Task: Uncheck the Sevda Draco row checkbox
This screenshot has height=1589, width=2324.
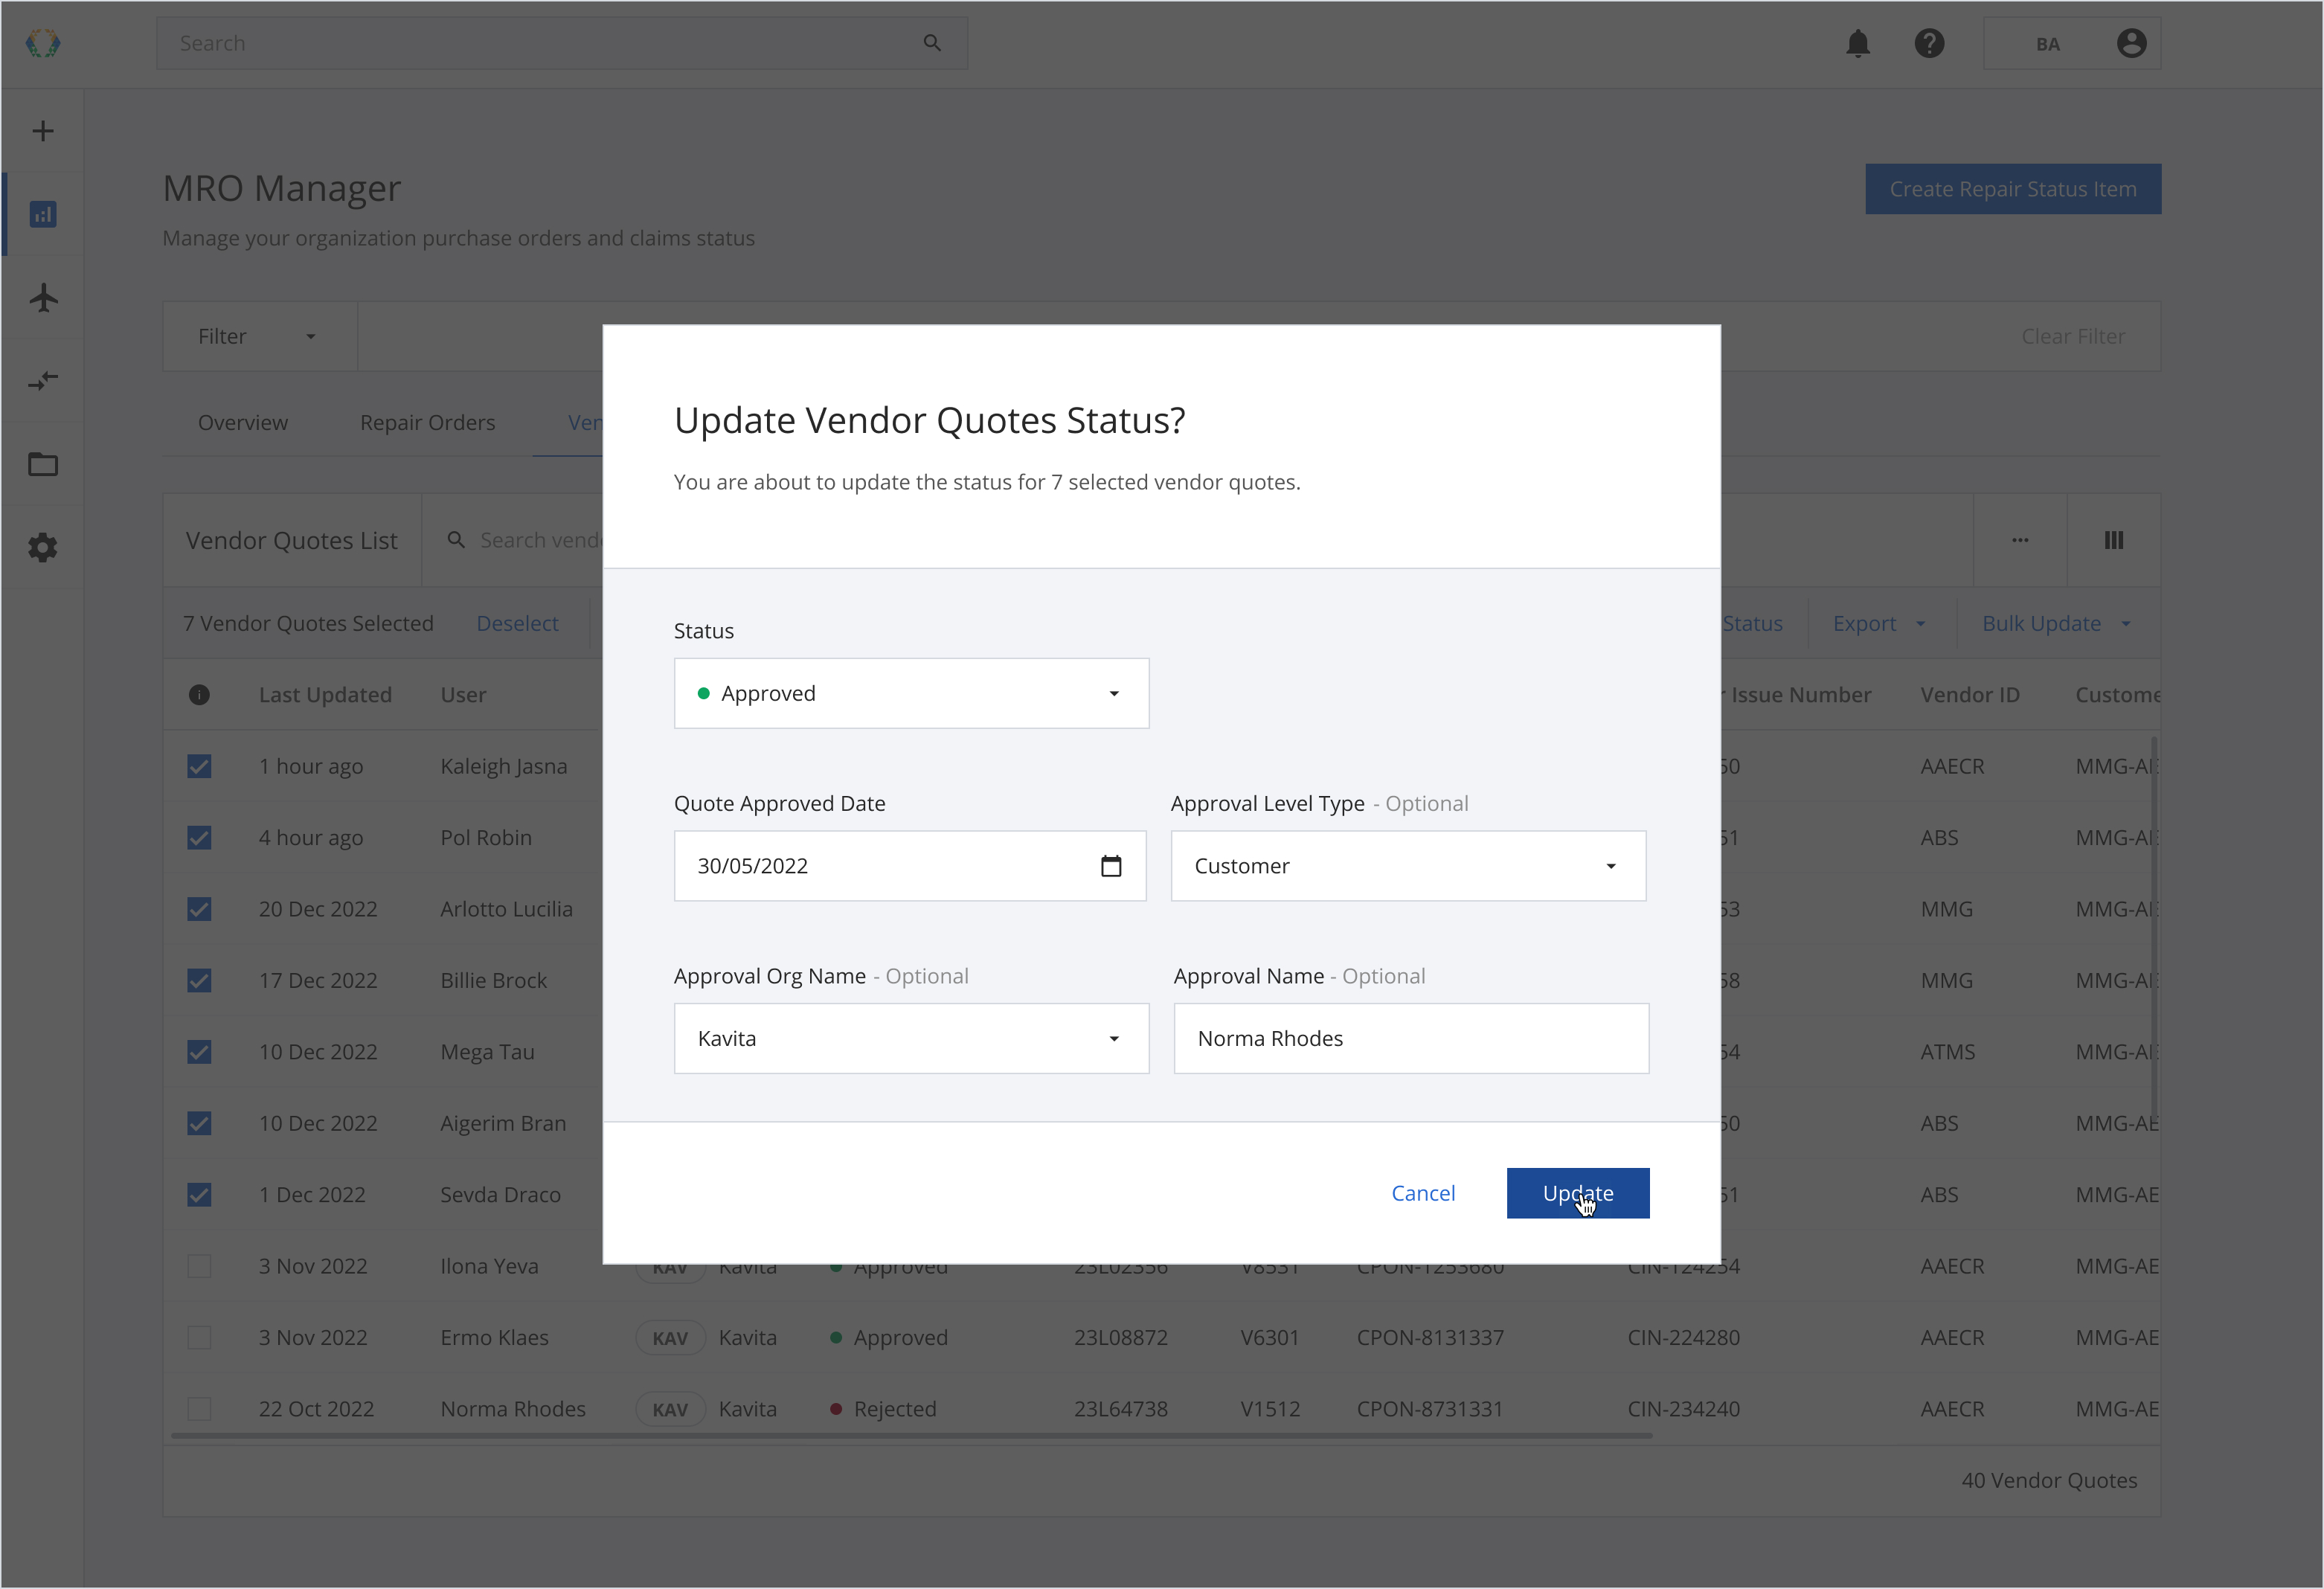Action: coord(199,1195)
